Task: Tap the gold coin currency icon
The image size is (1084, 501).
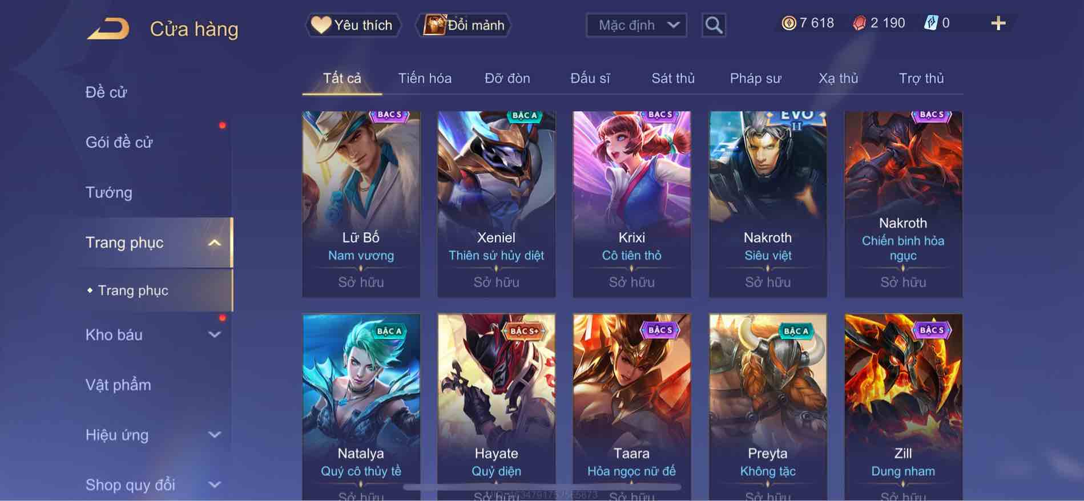Action: point(788,23)
